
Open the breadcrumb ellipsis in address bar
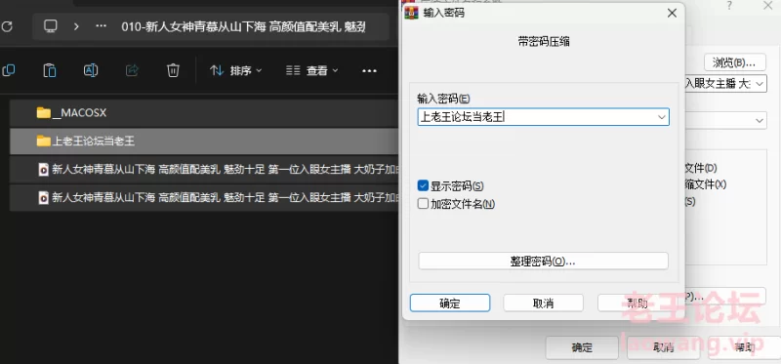click(x=102, y=26)
